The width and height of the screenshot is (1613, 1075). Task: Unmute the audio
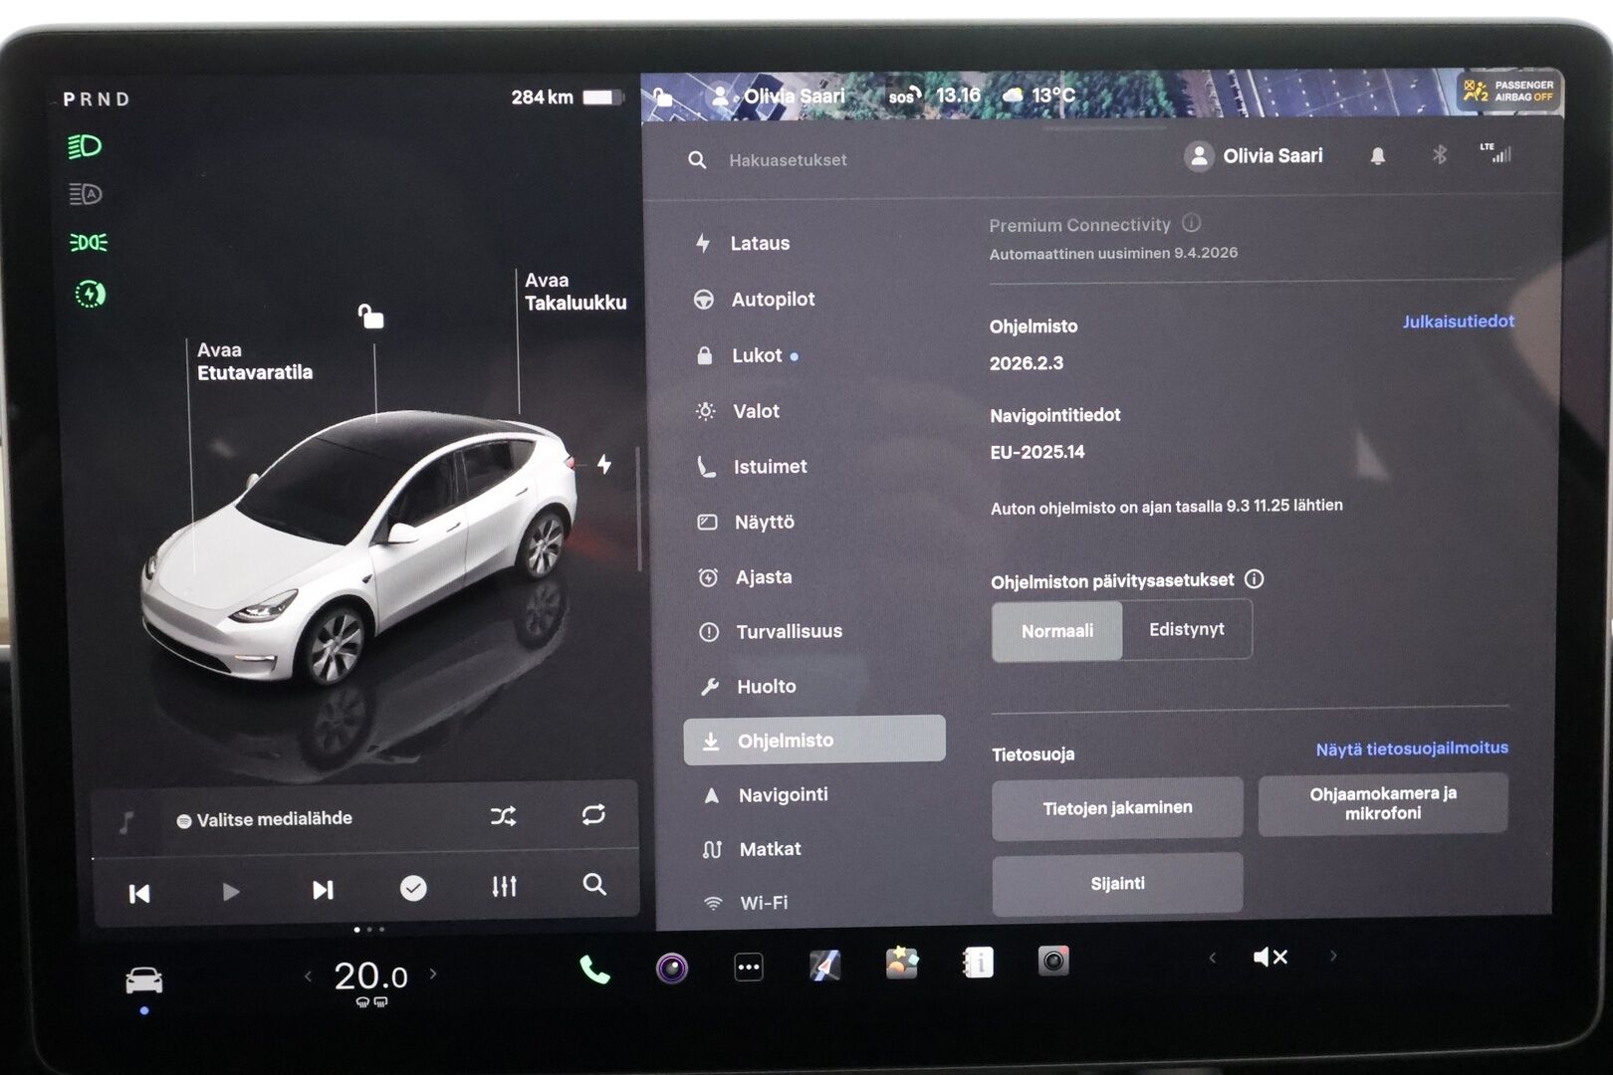(1269, 957)
